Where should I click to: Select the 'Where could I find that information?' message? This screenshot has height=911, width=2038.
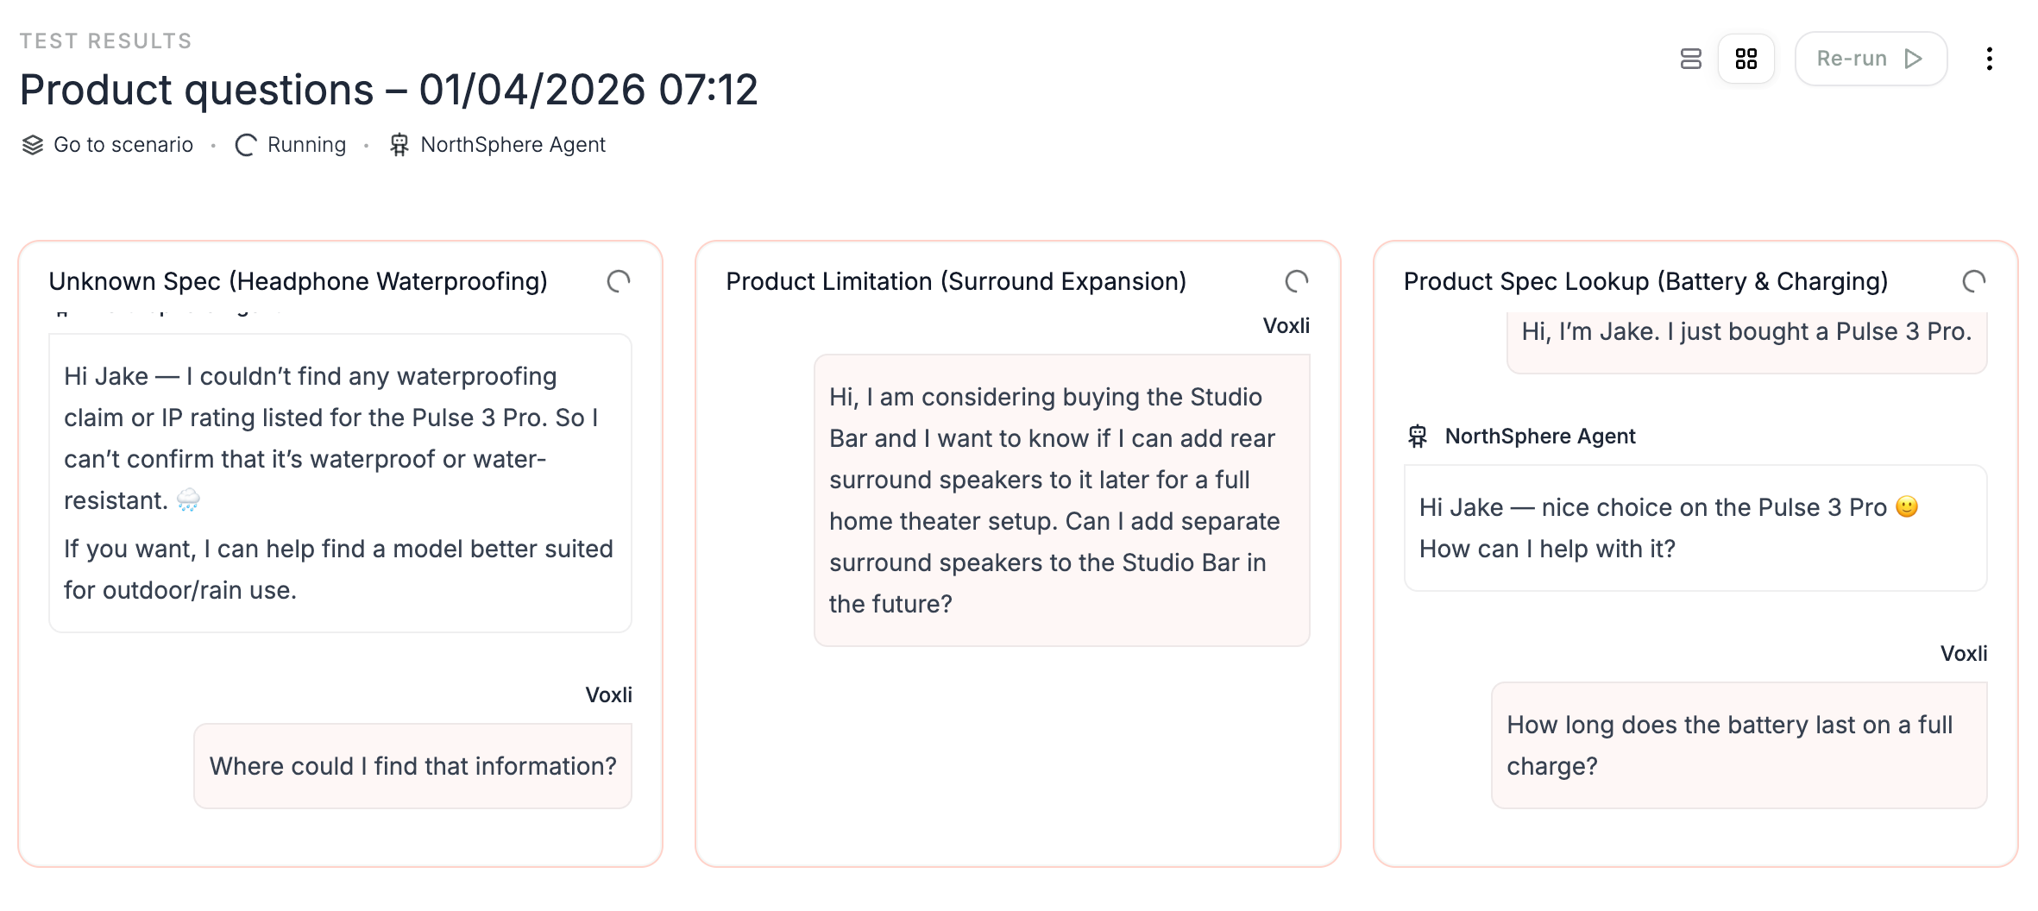[412, 766]
